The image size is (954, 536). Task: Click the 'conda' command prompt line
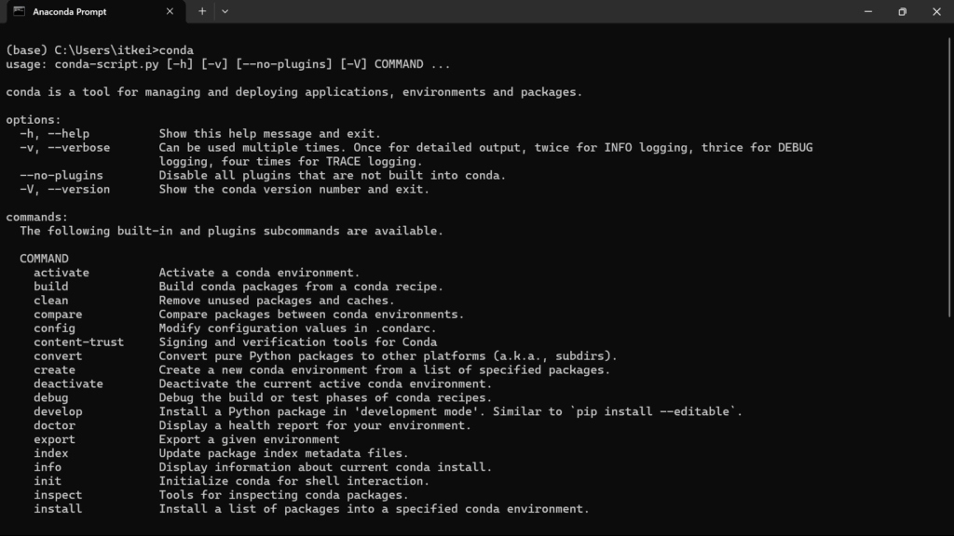pos(100,50)
